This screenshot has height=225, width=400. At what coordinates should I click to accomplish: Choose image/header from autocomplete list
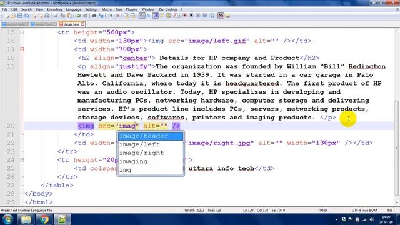click(x=151, y=136)
